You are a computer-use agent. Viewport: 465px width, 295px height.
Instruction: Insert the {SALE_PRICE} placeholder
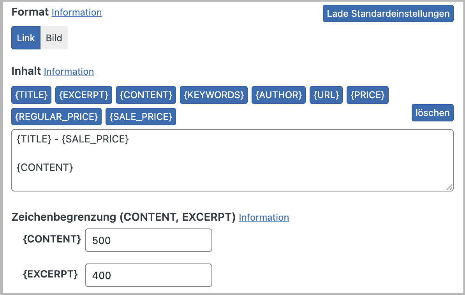[x=140, y=116]
